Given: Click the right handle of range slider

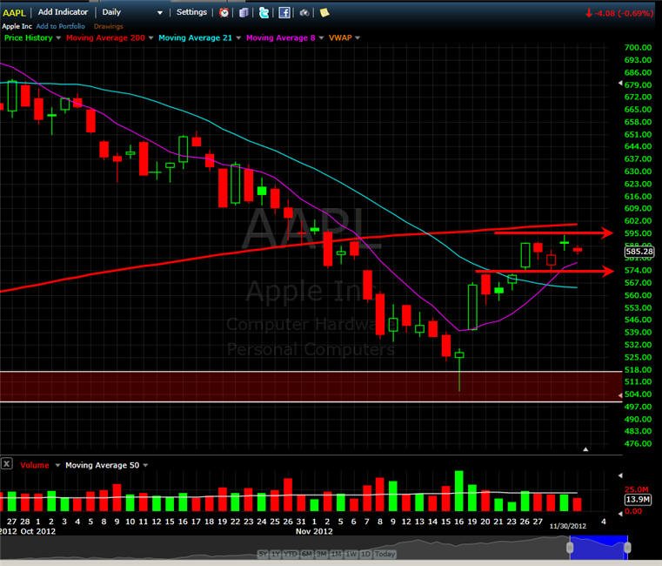Looking at the screenshot, I should 627,548.
